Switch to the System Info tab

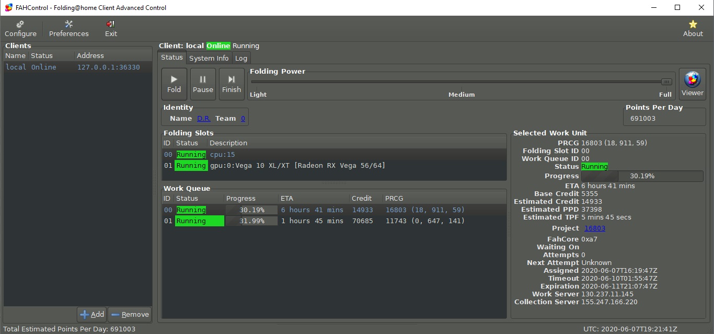(x=209, y=58)
